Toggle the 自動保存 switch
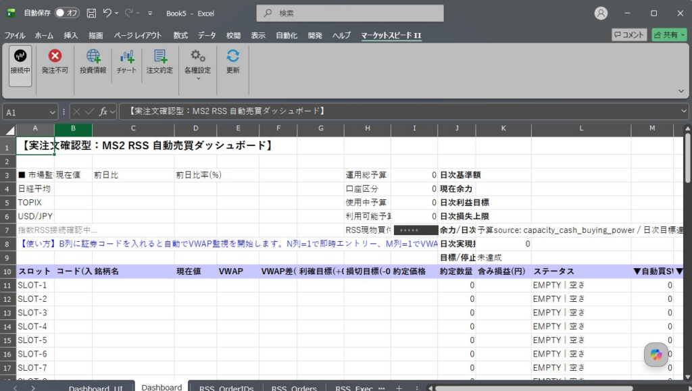692x391 pixels. tap(67, 13)
